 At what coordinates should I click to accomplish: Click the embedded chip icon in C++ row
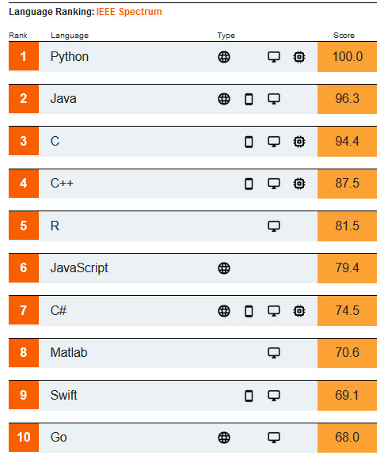tap(299, 184)
